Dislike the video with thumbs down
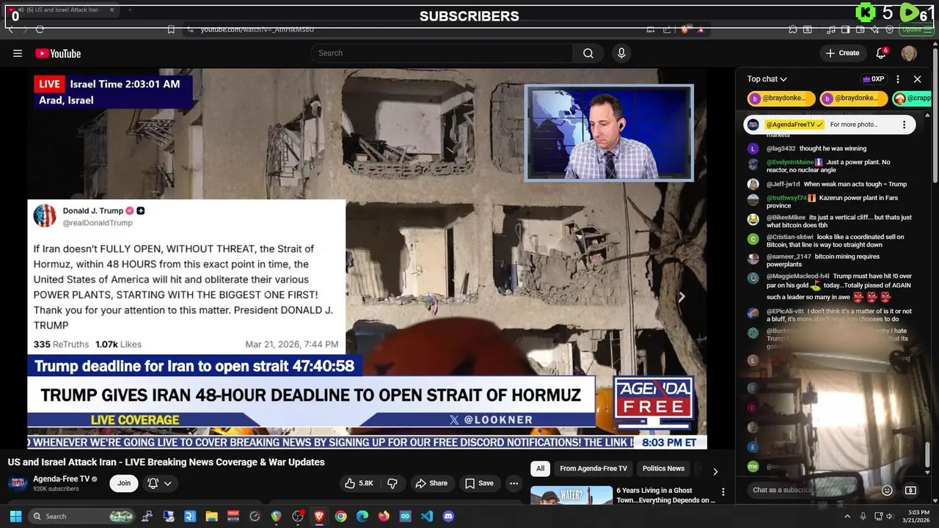The height and width of the screenshot is (528, 939). tap(392, 483)
